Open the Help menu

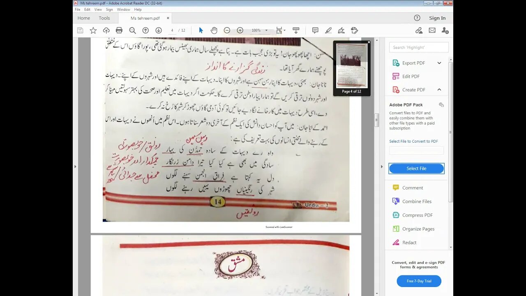tap(138, 9)
